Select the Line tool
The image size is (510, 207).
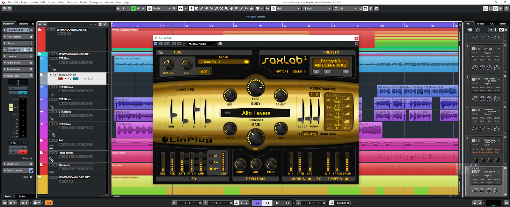tap(241, 8)
